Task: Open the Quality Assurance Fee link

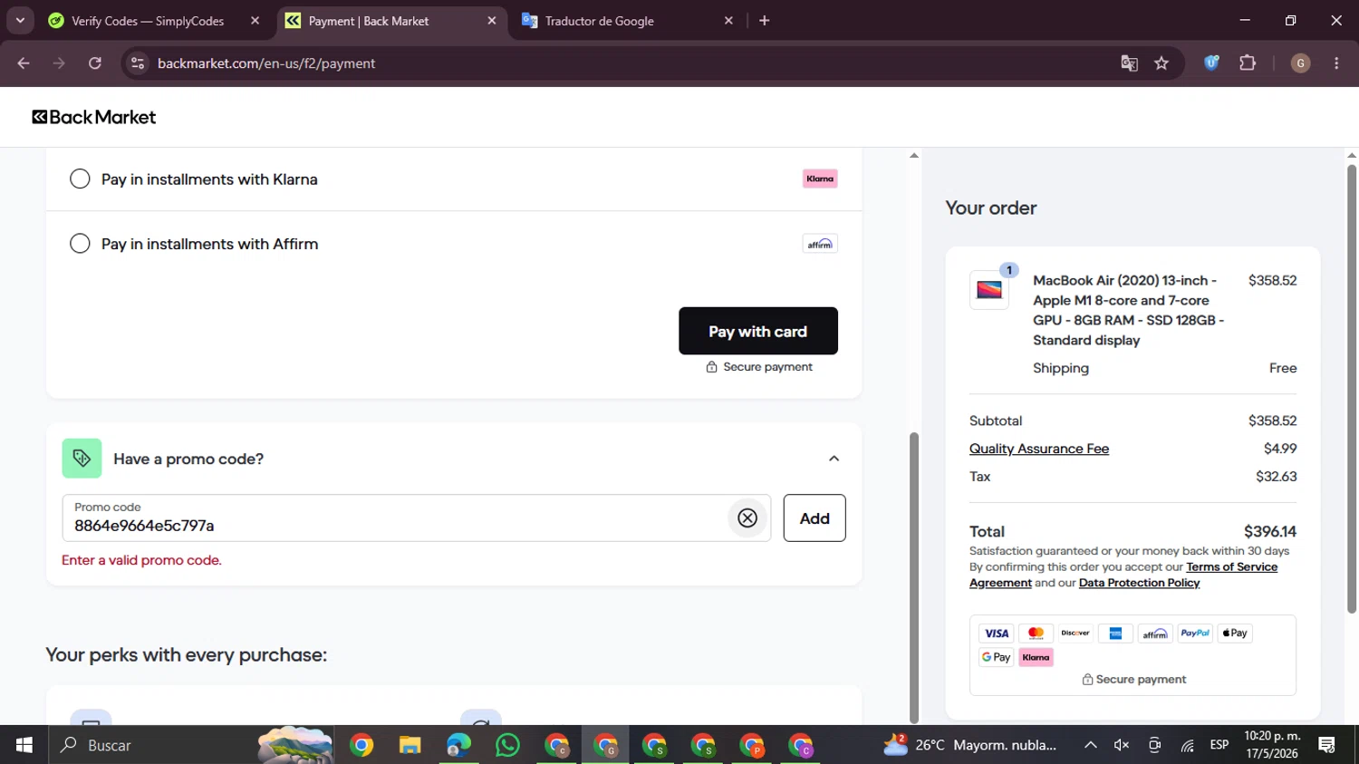Action: [1039, 449]
